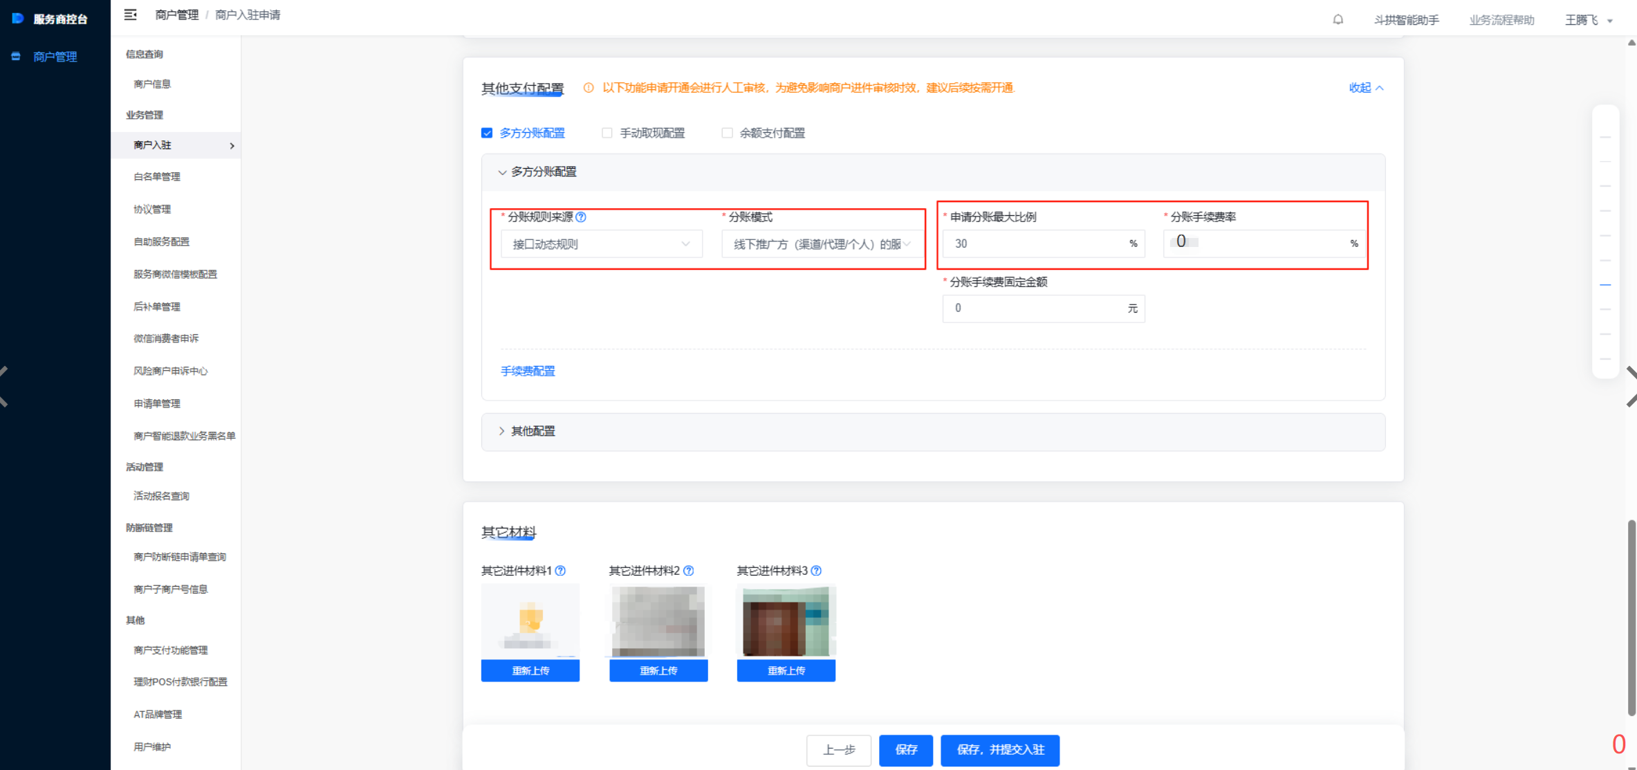Open 其它进件材料3 image thumbnail
Viewport: 1637px width, 770px height.
point(786,621)
